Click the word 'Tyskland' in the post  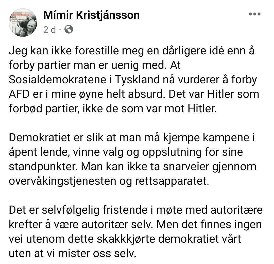[137, 80]
